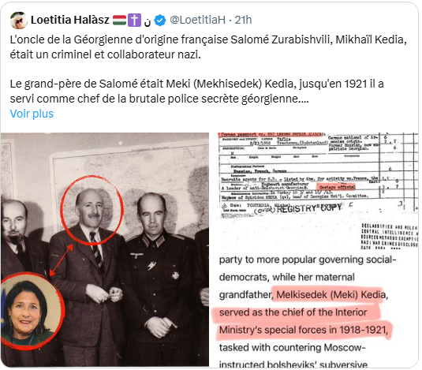The width and height of the screenshot is (422, 370).
Task: Click the cross medal on uniform pocket
Action: (x=175, y=275)
